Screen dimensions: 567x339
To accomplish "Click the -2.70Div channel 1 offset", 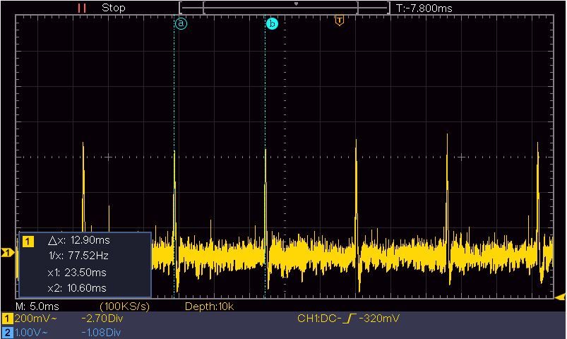I will click(102, 319).
